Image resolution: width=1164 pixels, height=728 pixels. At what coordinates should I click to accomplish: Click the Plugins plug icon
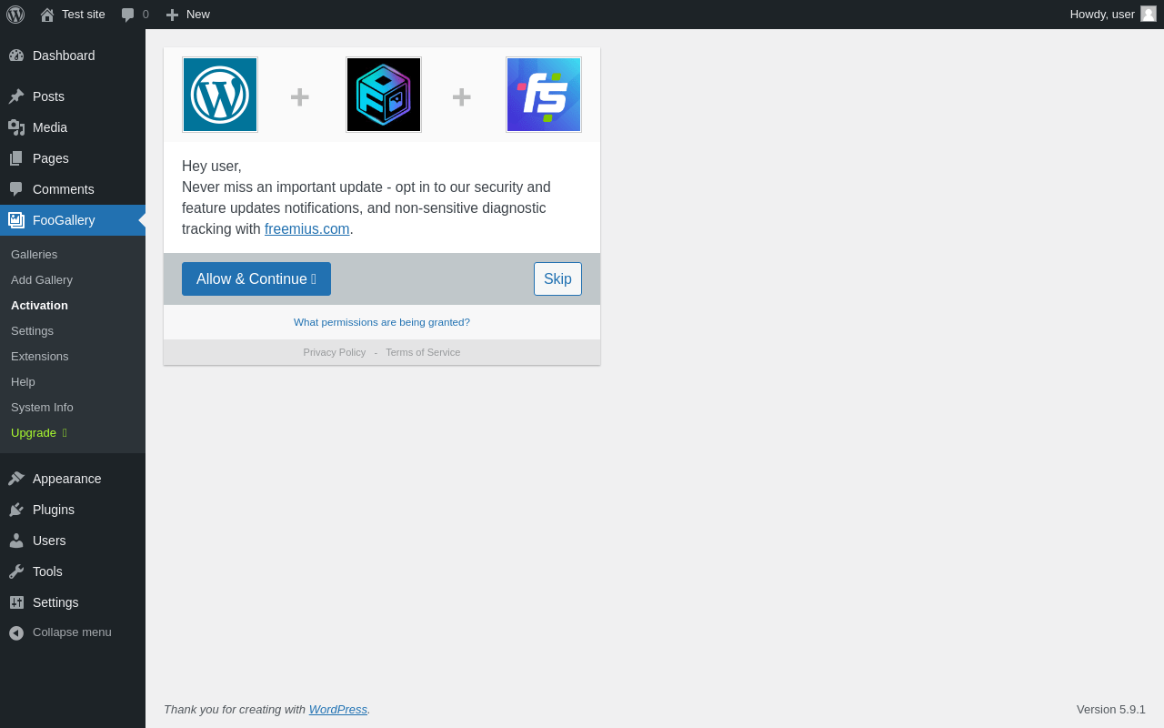16,510
